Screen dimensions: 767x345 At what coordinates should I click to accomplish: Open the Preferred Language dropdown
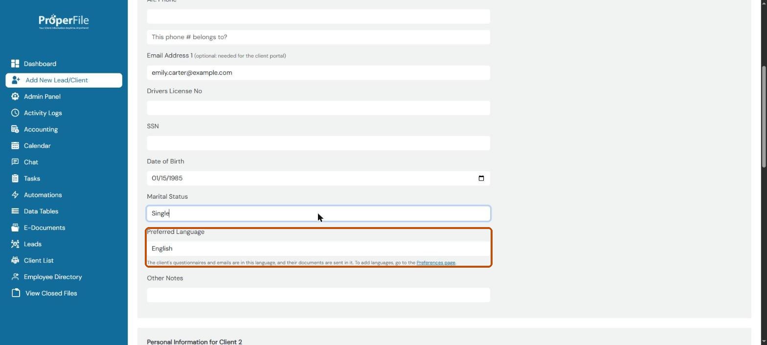[318, 249]
